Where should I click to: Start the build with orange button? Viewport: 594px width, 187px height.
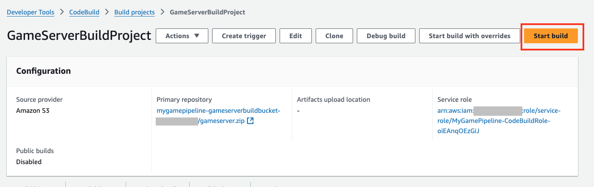tap(551, 36)
